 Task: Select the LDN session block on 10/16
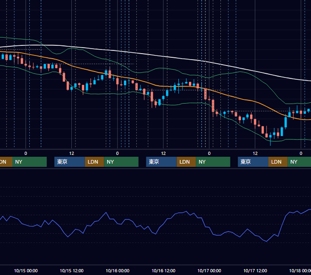pos(186,162)
